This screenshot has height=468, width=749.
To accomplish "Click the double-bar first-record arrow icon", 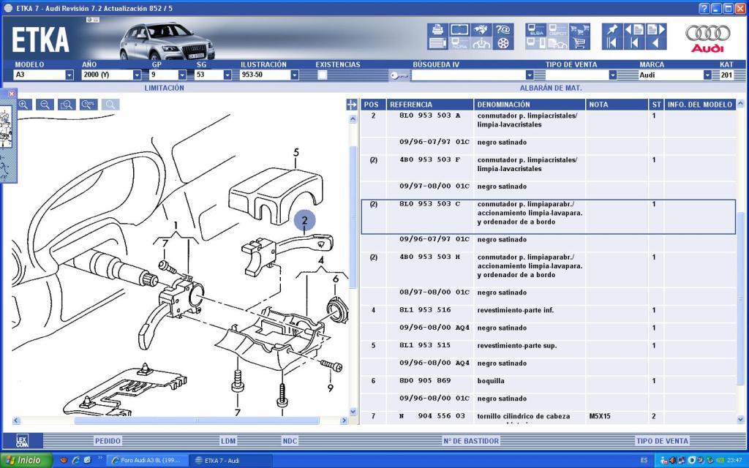I will point(612,43).
